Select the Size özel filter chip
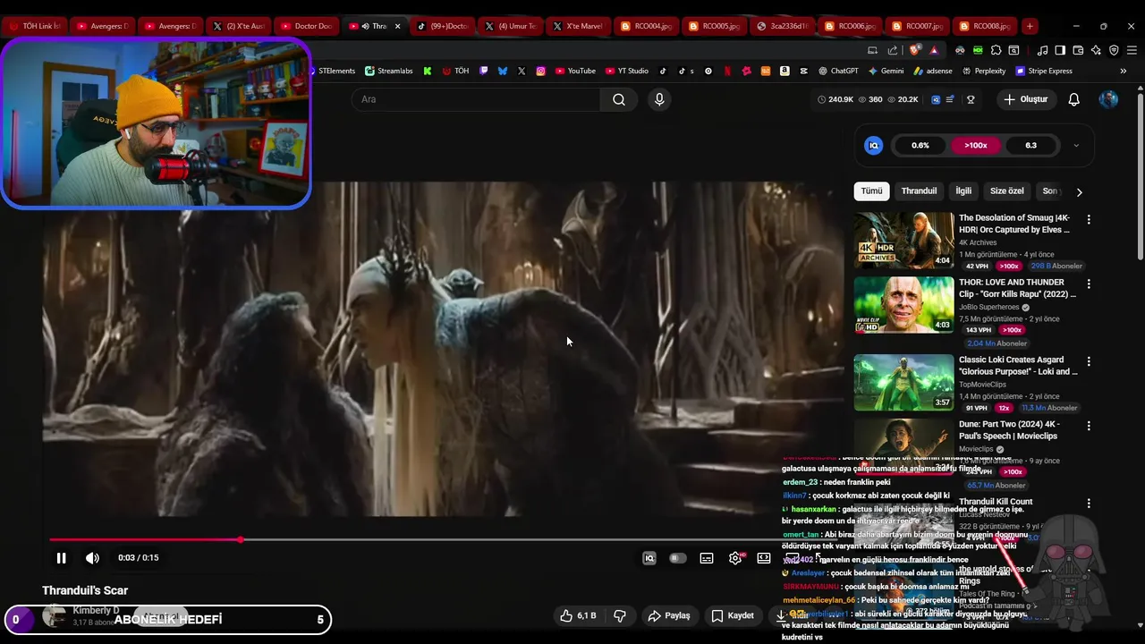 (1006, 191)
